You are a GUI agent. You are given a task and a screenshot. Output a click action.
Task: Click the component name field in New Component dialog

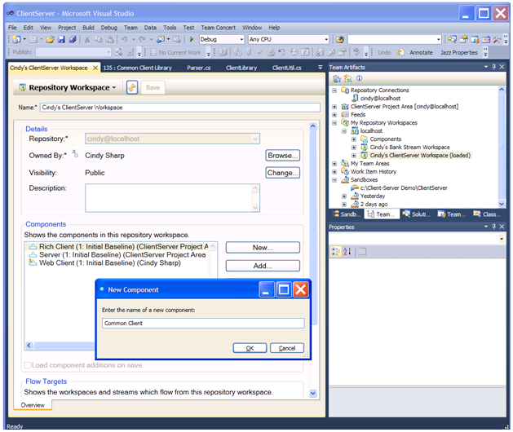[203, 323]
